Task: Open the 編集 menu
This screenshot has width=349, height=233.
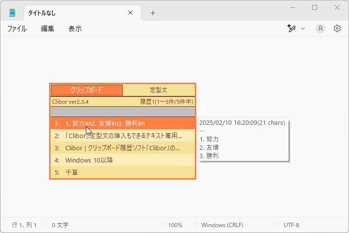Action: click(x=48, y=28)
